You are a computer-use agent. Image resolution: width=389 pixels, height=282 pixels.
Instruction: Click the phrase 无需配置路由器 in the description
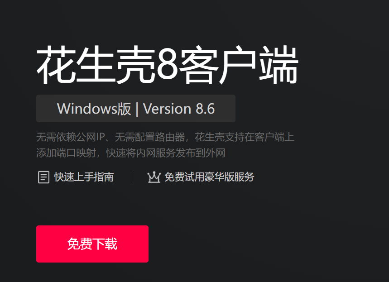click(150, 137)
